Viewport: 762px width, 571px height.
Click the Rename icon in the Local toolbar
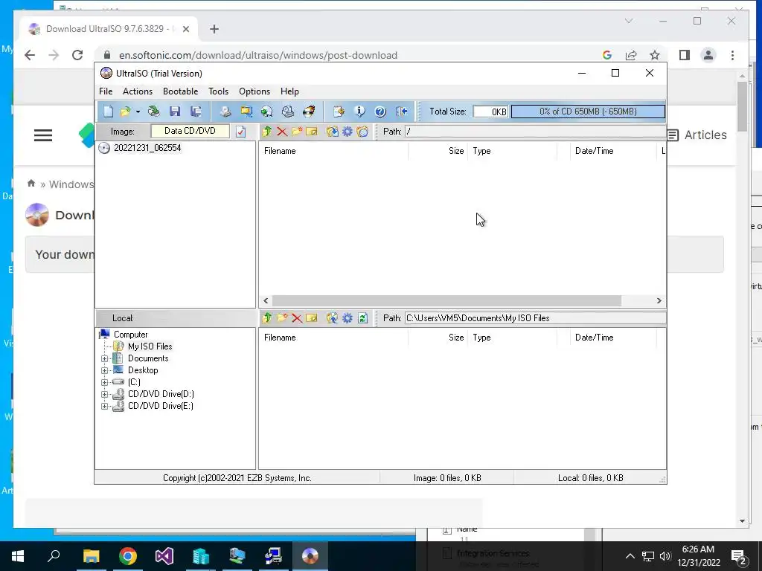coord(312,318)
